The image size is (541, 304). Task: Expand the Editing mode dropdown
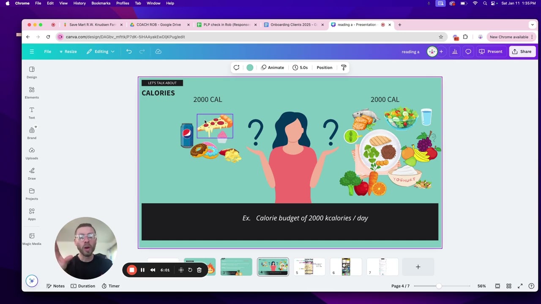101,52
